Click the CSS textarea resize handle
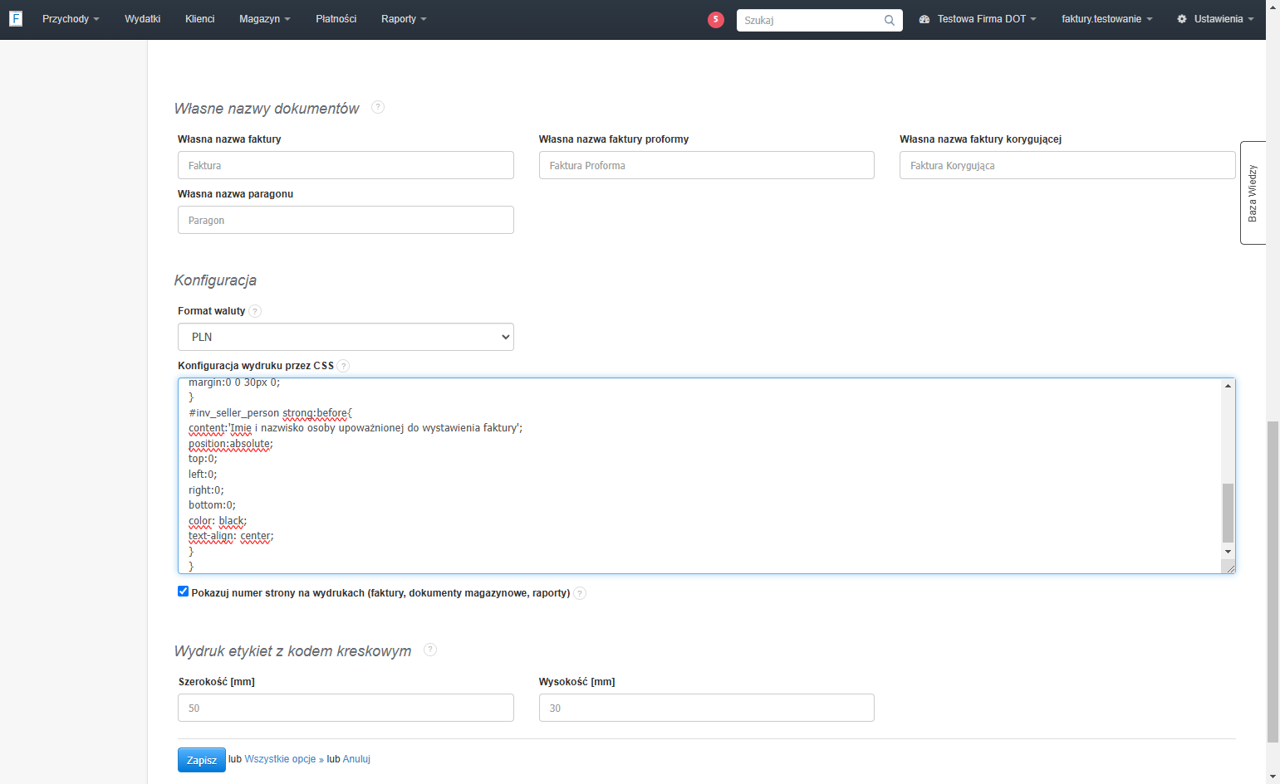 point(1229,567)
